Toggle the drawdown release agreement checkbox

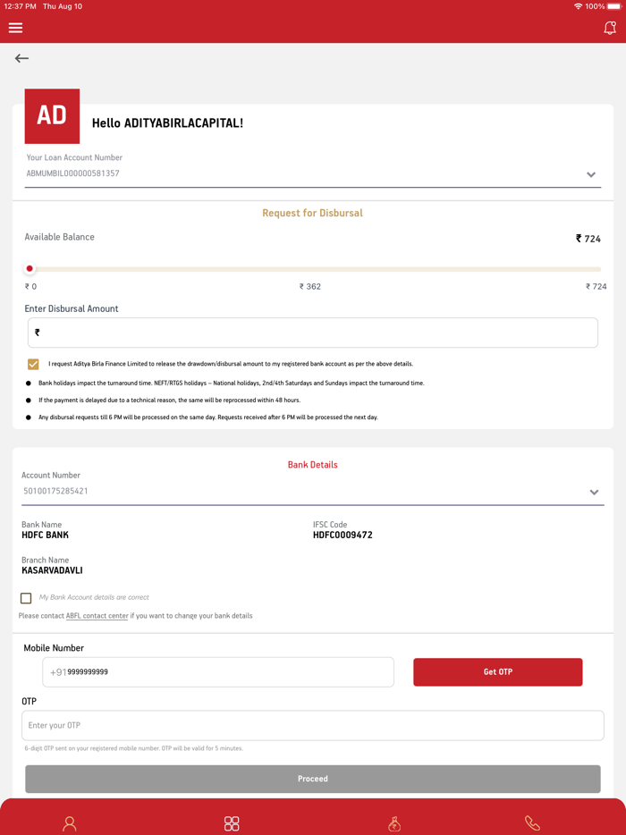coord(33,364)
